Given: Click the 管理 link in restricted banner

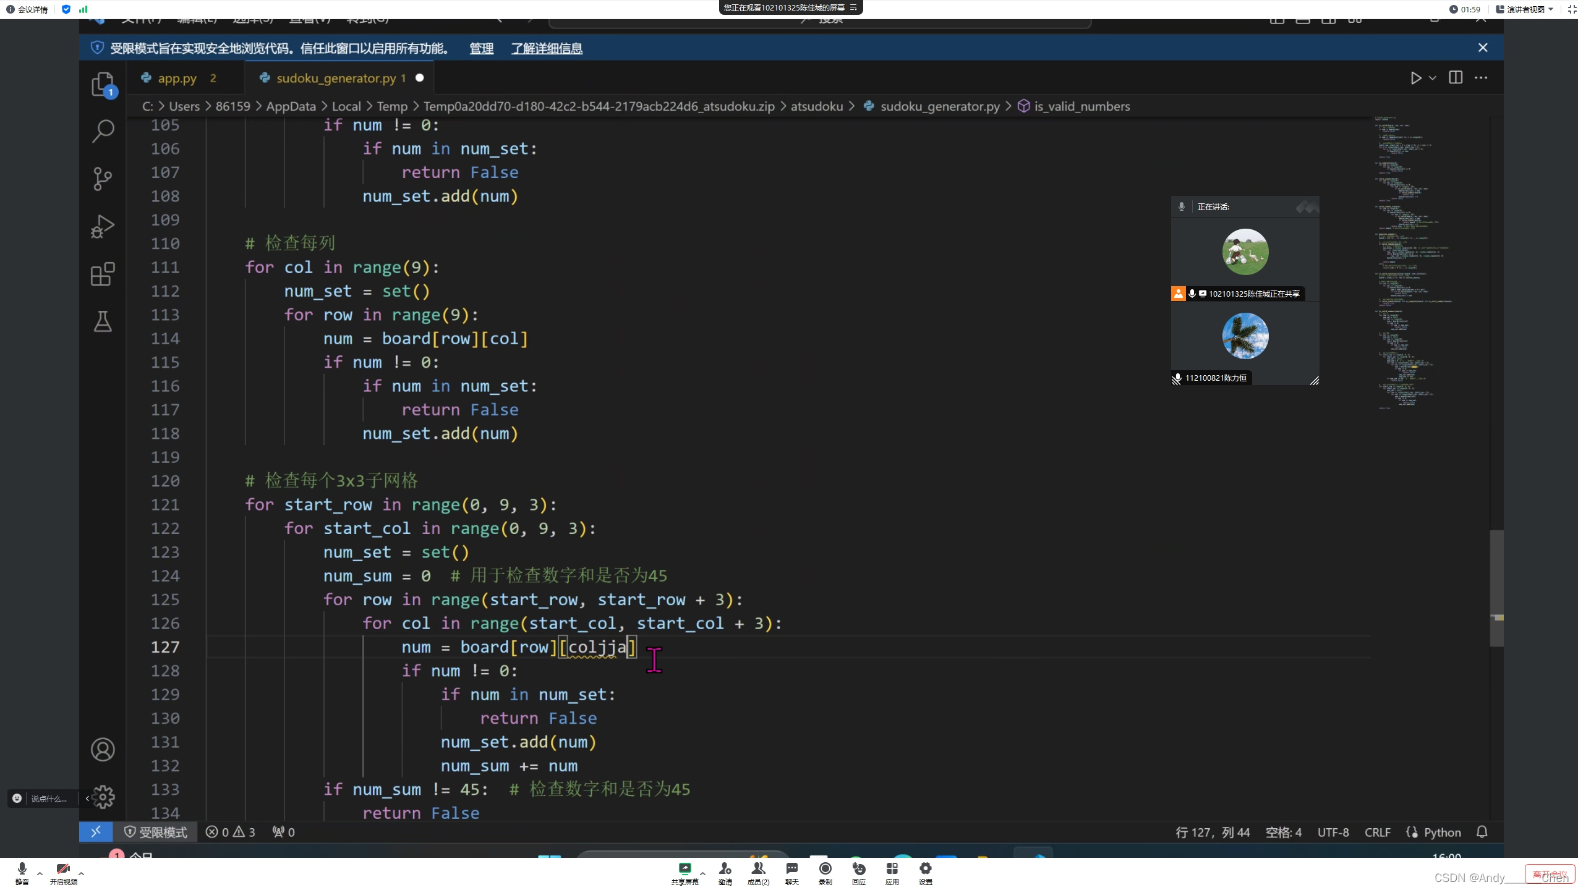Looking at the screenshot, I should click(x=481, y=48).
